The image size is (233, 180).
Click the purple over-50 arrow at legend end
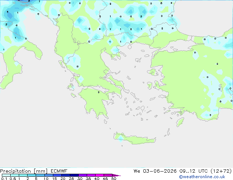116,175
